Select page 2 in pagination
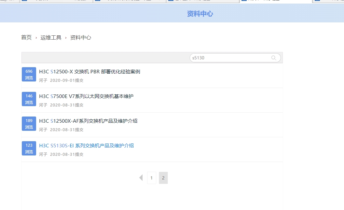Image resolution: width=344 pixels, height=210 pixels. point(163,178)
